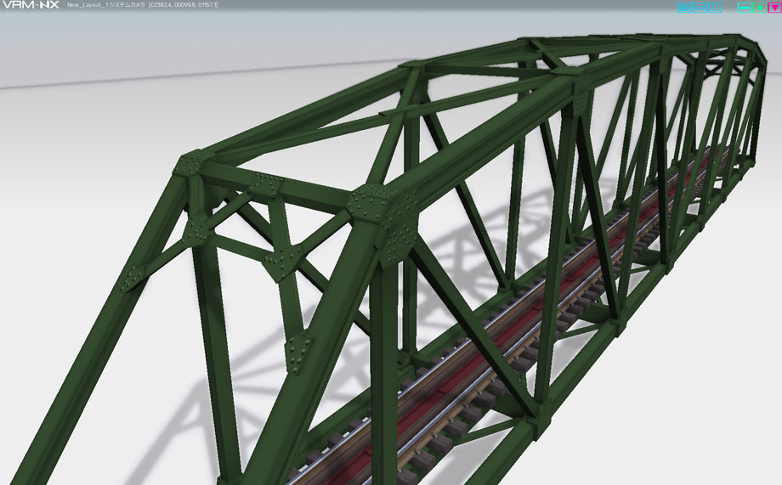Click the camera coordinates readout in title bar
The height and width of the screenshot is (485, 782).
[x=183, y=5]
